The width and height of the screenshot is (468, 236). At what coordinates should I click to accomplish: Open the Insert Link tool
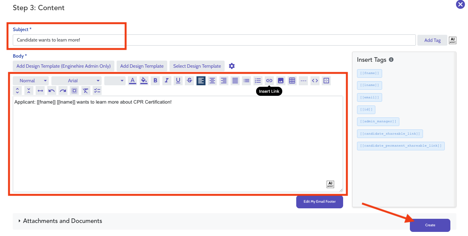point(269,80)
